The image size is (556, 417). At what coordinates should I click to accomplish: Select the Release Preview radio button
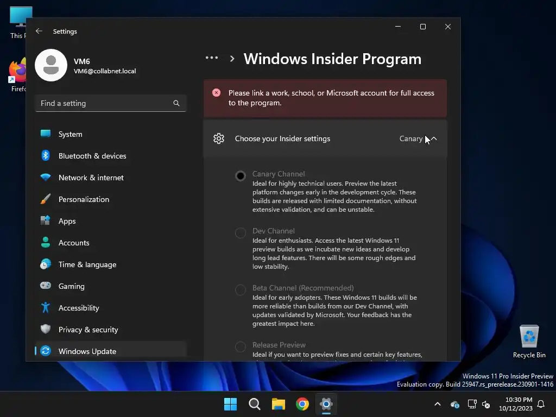[241, 346]
